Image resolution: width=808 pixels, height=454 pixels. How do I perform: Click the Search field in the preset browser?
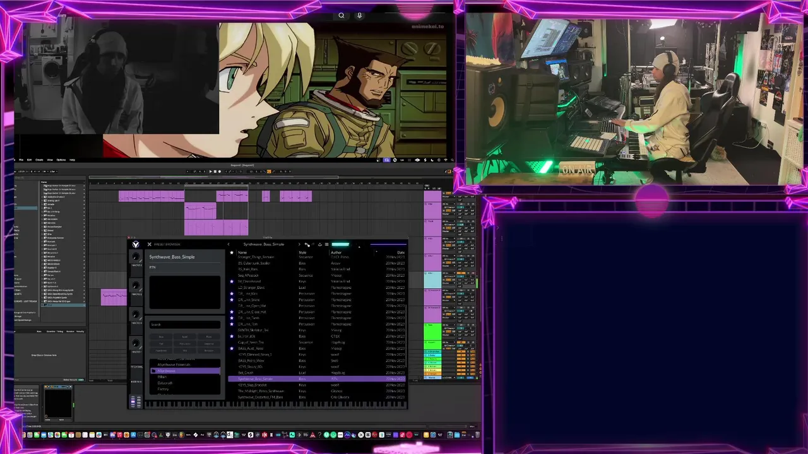click(x=185, y=325)
